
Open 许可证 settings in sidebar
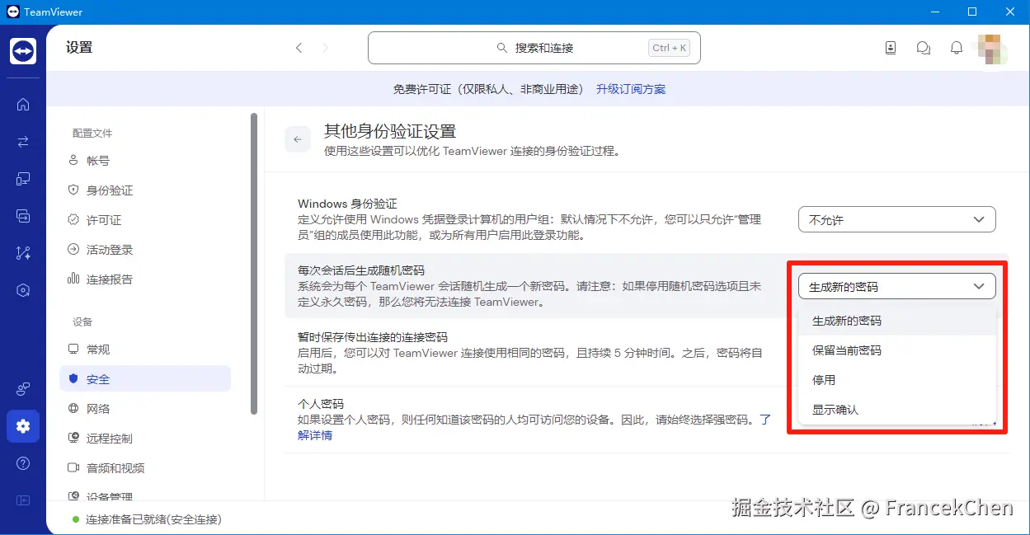click(145, 220)
